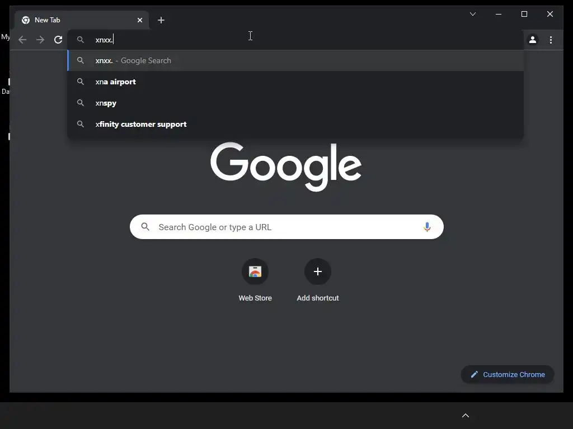Click the Google logo
573x429 pixels.
286,166
